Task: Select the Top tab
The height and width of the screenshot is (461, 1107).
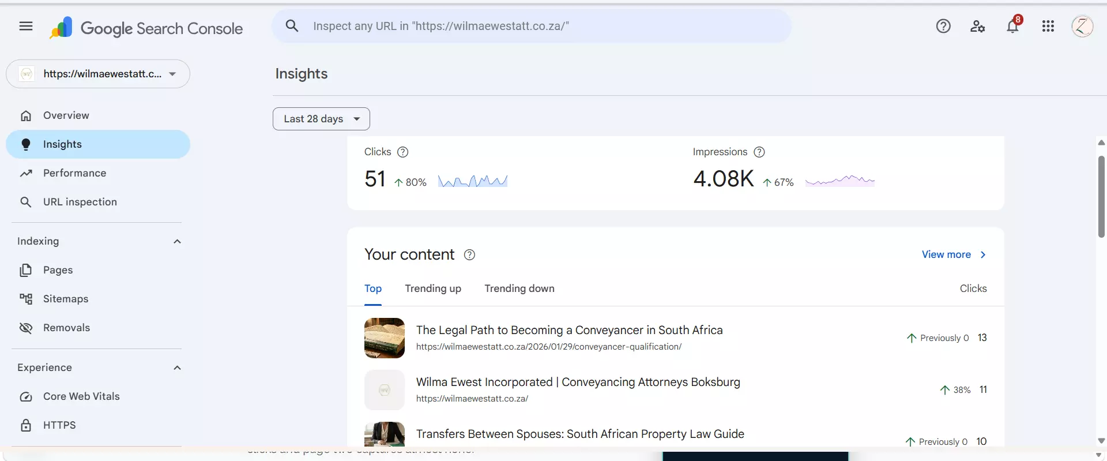Action: (x=373, y=288)
